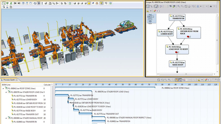This screenshot has width=221, height=124.
Task: Click the BOM tree vertical scrollbar
Action: tap(51, 105)
